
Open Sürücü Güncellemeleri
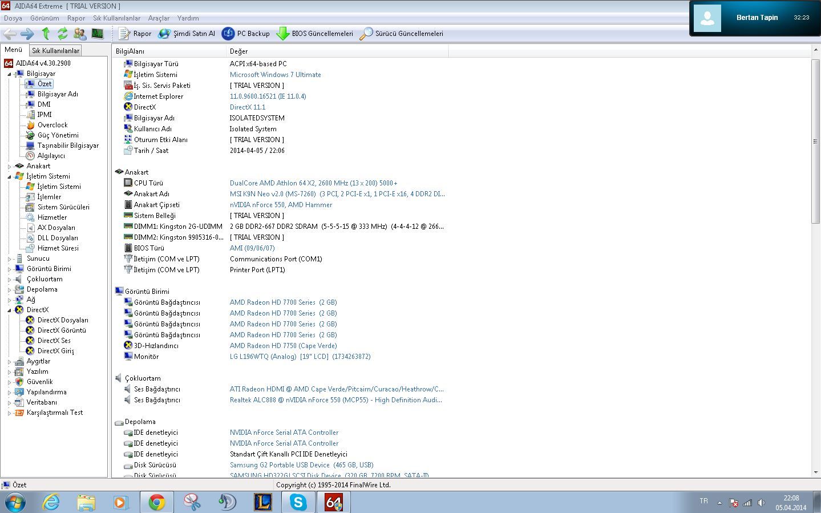[401, 34]
